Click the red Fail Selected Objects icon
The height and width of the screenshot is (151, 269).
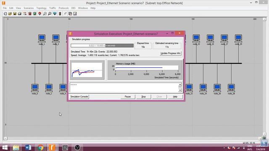point(30,14)
